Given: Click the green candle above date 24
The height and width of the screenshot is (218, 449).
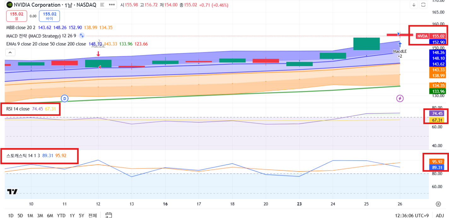Looking at the screenshot, I should tap(333, 56).
